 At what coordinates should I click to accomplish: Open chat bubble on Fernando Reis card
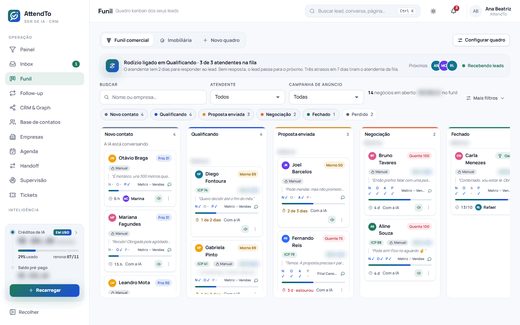[343, 274]
